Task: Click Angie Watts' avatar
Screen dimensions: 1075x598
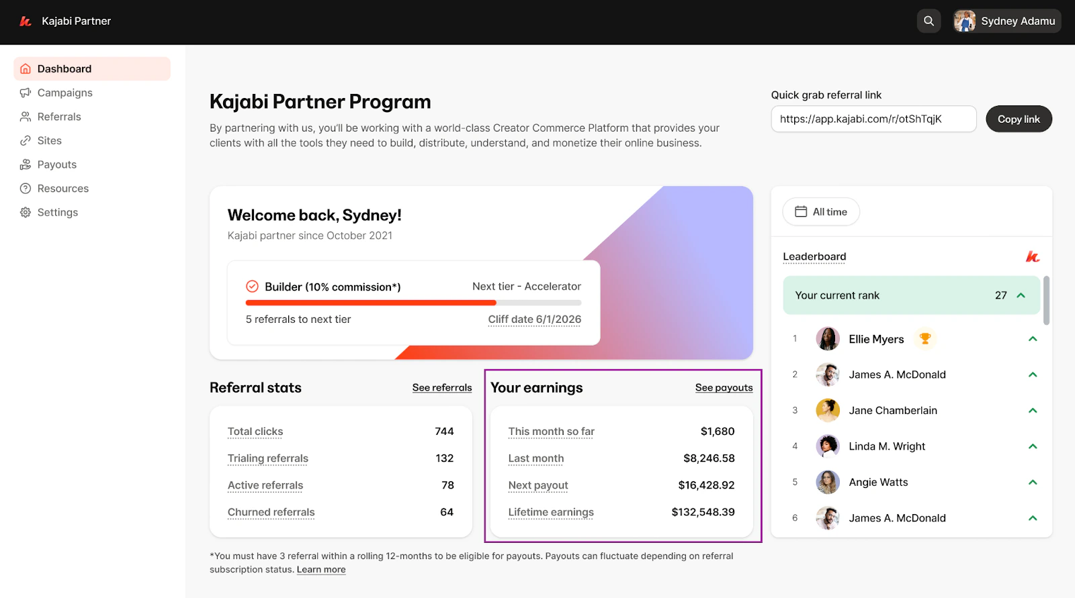Action: coord(828,482)
